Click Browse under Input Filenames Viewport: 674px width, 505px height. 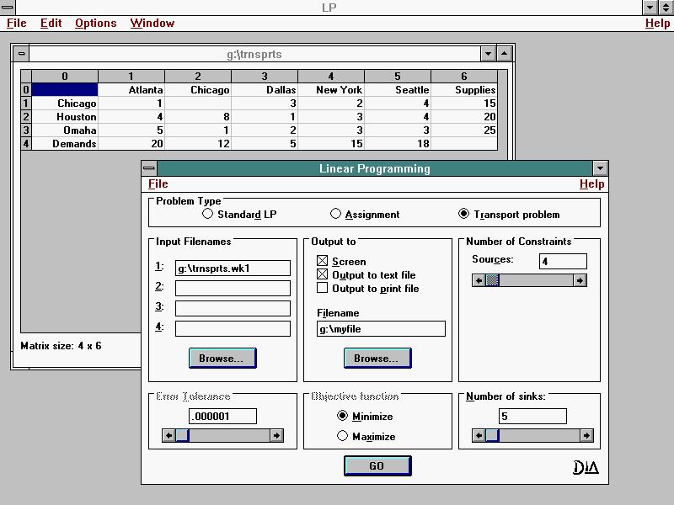click(222, 358)
